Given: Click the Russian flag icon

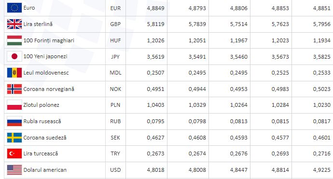Looking at the screenshot, I should coord(14,121).
